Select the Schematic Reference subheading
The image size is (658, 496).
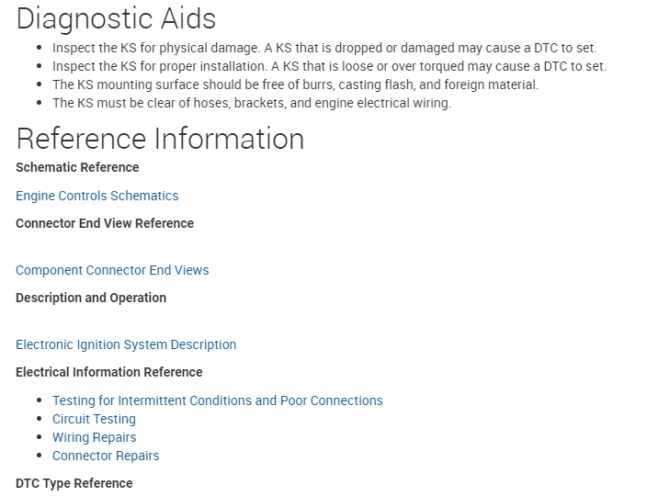click(x=77, y=167)
